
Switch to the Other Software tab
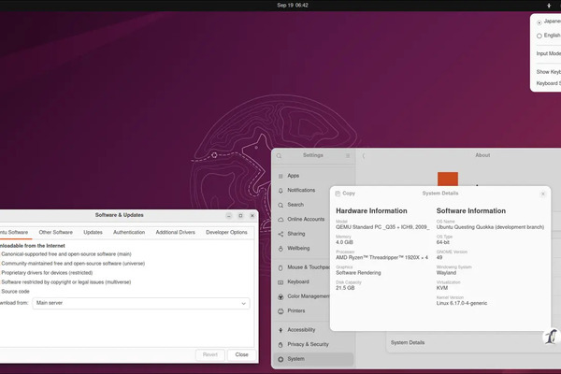pyautogui.click(x=55, y=232)
